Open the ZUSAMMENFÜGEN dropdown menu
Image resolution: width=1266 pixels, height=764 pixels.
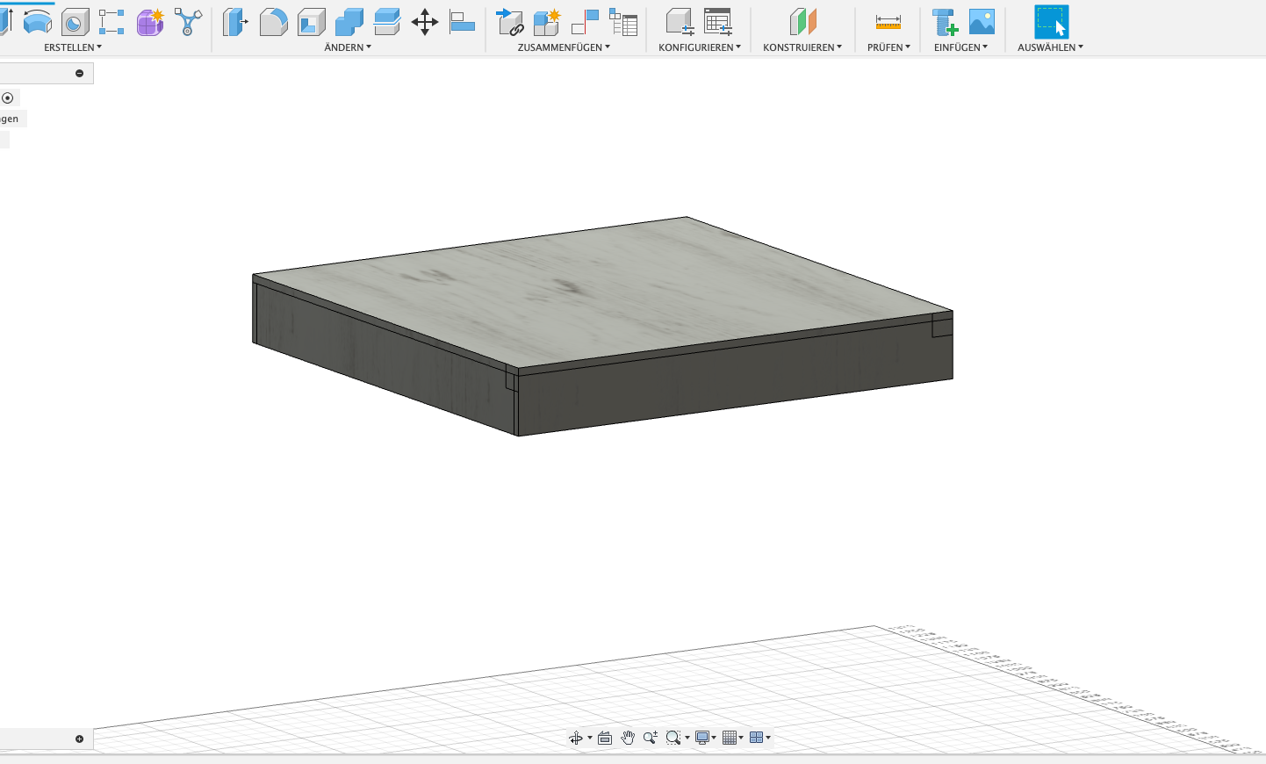pyautogui.click(x=564, y=47)
